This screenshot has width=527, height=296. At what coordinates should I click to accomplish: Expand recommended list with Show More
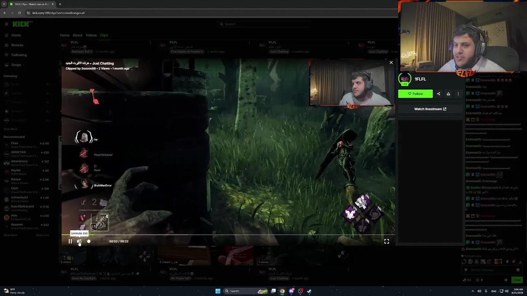point(11,235)
